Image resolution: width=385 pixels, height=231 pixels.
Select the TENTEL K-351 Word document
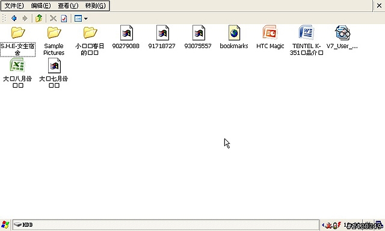(x=306, y=40)
